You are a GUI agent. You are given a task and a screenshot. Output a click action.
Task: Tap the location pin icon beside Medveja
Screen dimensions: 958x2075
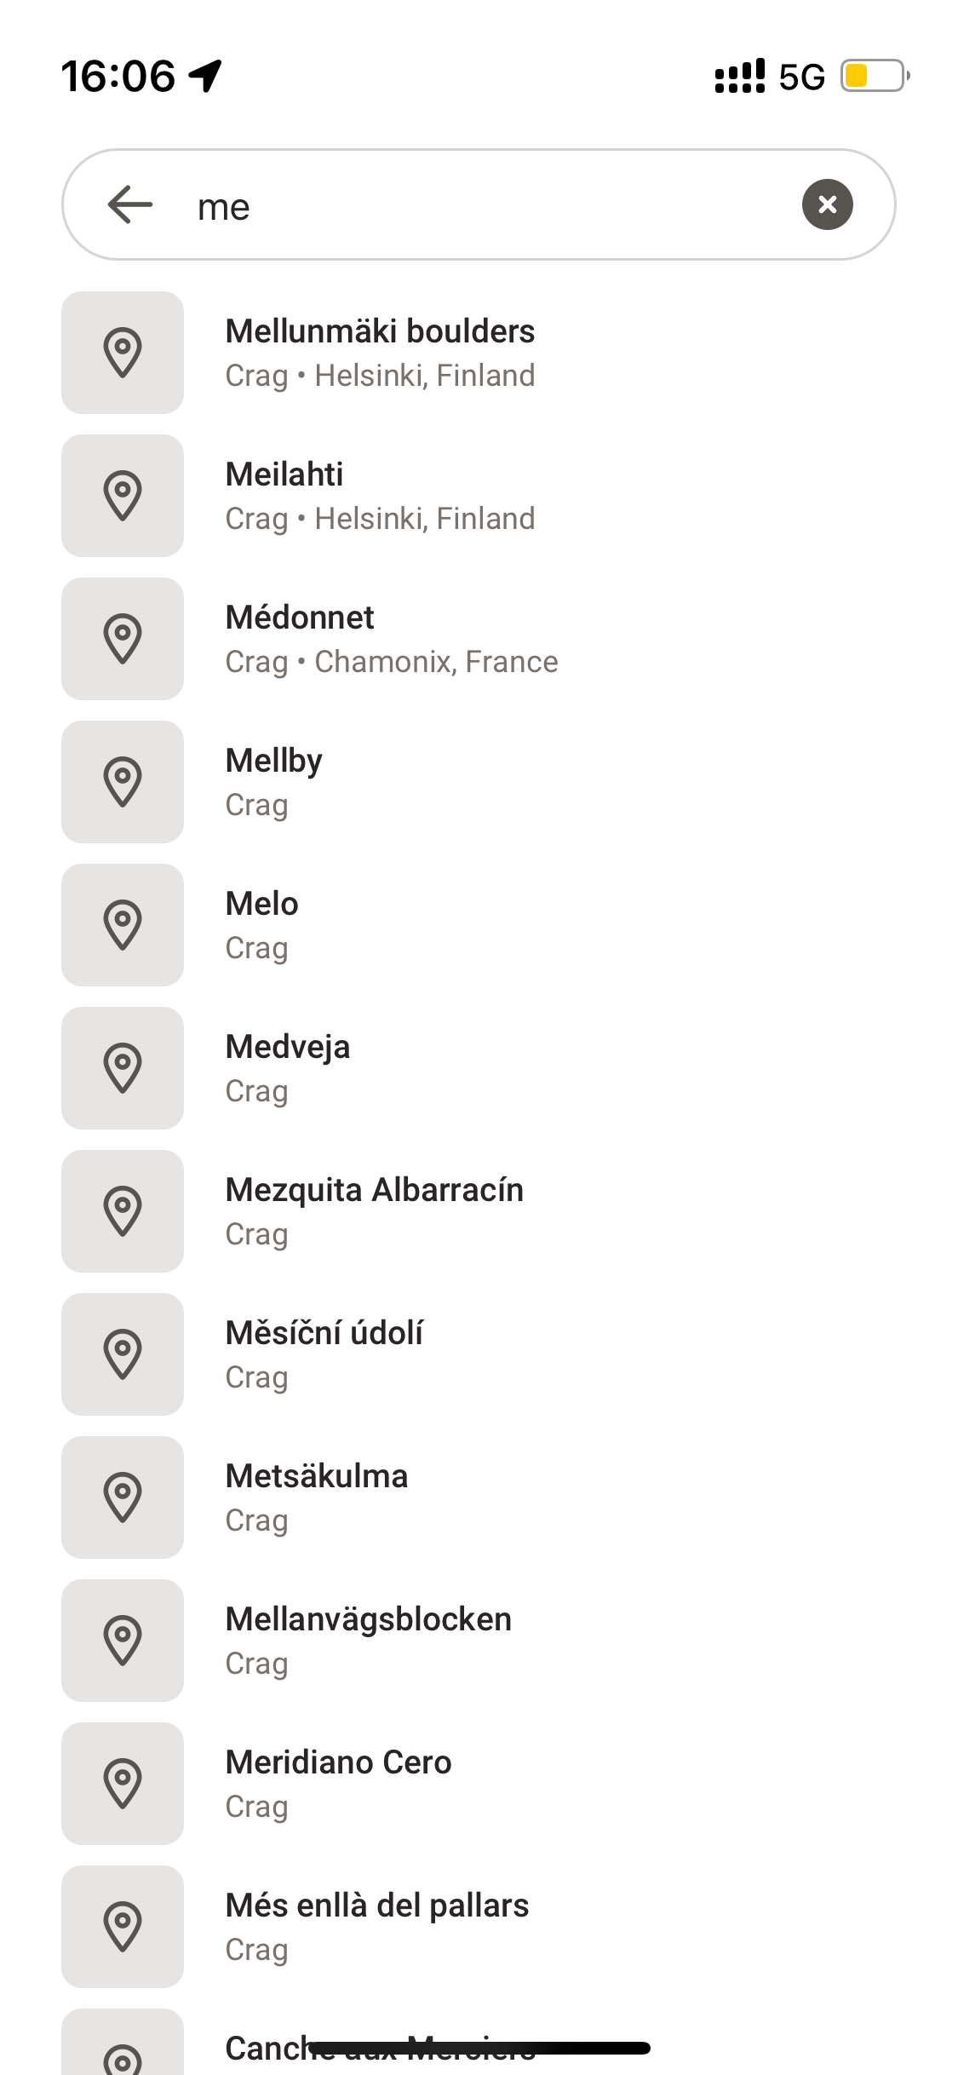pos(123,1068)
